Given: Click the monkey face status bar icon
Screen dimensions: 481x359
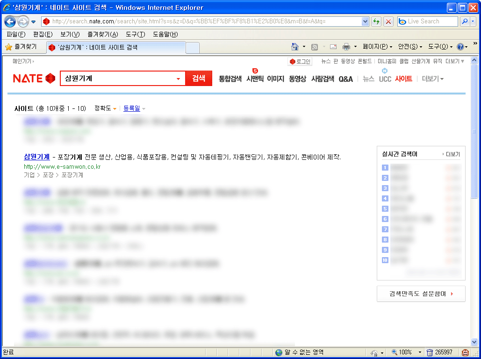Looking at the screenshot, I should point(466,352).
